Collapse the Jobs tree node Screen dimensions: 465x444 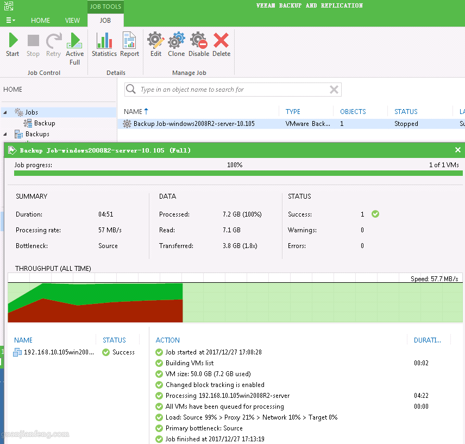pyautogui.click(x=4, y=112)
